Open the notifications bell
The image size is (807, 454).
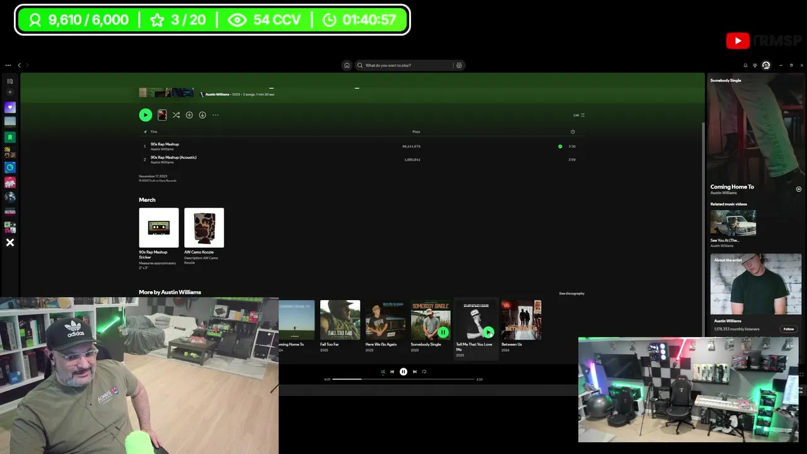pyautogui.click(x=745, y=65)
